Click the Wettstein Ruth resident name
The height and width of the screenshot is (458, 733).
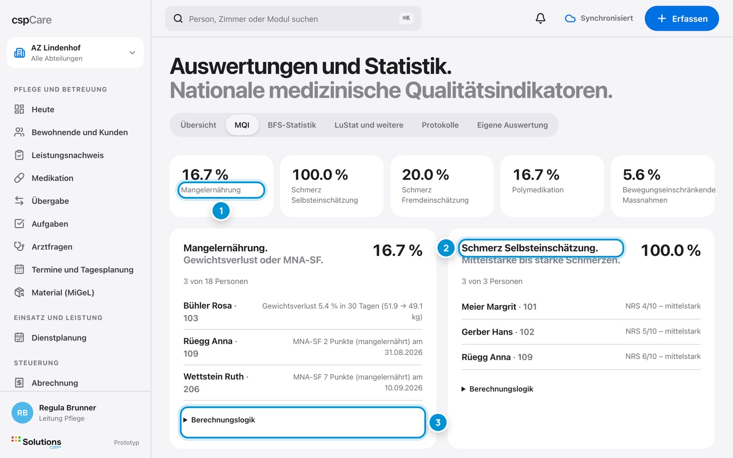click(x=213, y=376)
